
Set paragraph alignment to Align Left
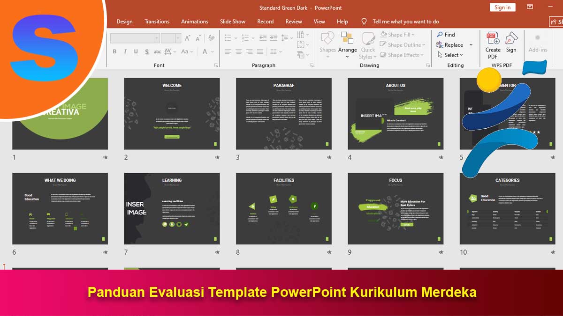tap(228, 51)
